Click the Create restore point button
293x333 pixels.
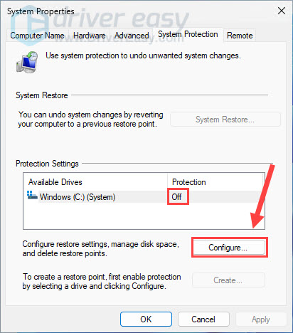[x=228, y=280]
